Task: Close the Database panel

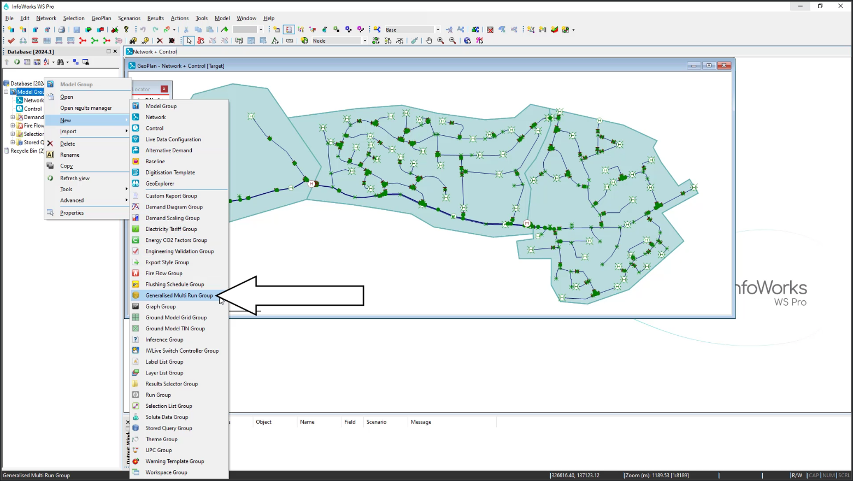Action: tap(115, 51)
